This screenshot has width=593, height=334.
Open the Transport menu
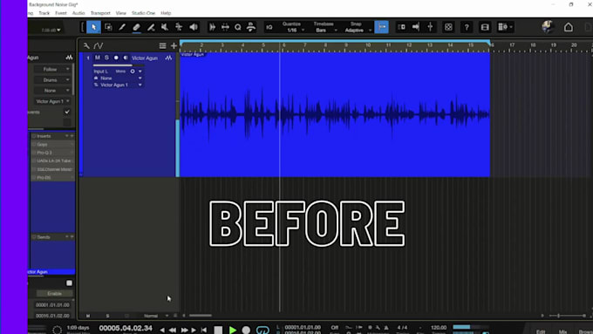click(x=100, y=13)
